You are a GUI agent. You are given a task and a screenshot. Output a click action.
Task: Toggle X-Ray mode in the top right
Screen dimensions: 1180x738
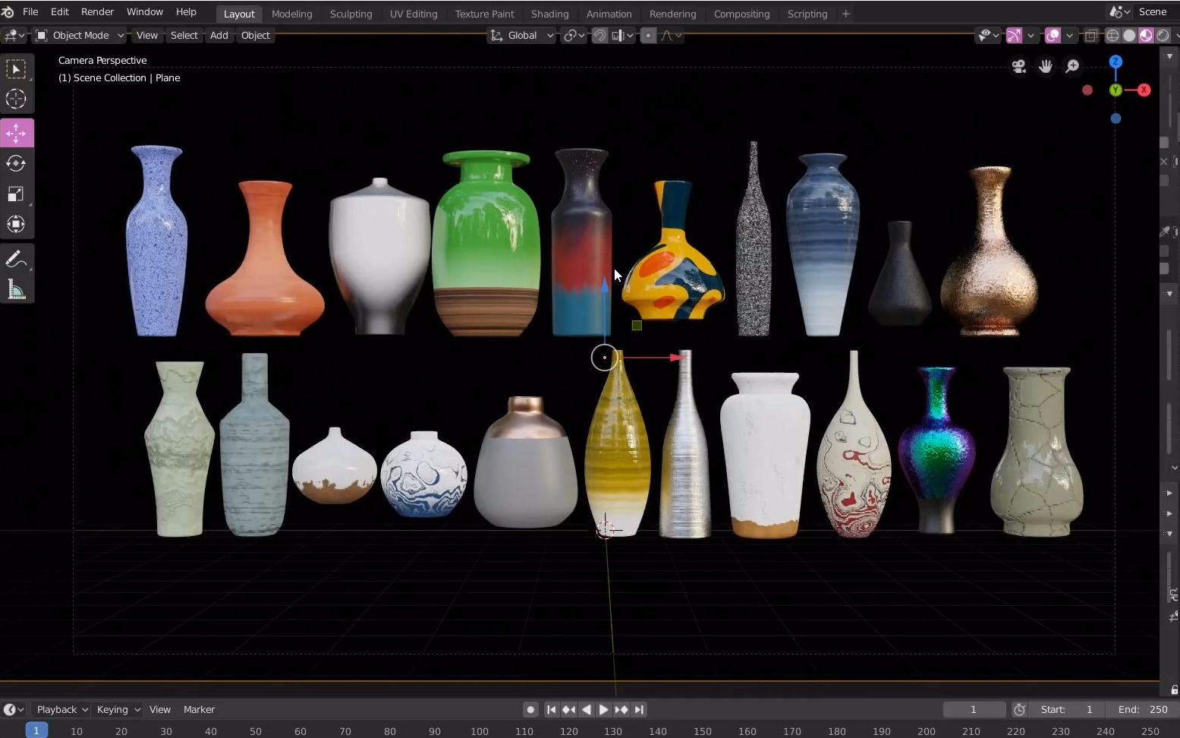[1091, 35]
